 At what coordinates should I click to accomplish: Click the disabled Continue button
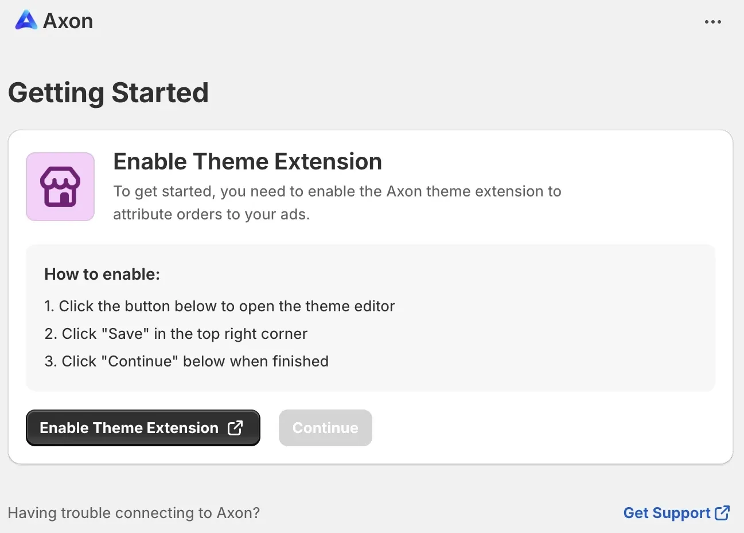pyautogui.click(x=325, y=427)
